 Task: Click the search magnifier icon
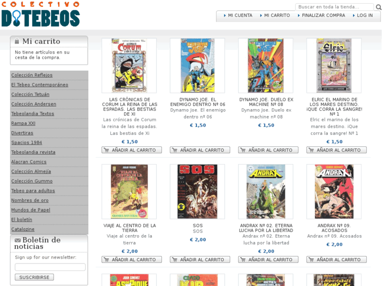click(x=379, y=7)
